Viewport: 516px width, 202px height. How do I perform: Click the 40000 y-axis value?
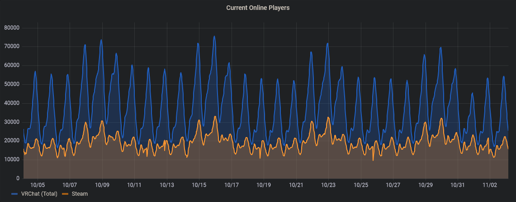pos(12,103)
